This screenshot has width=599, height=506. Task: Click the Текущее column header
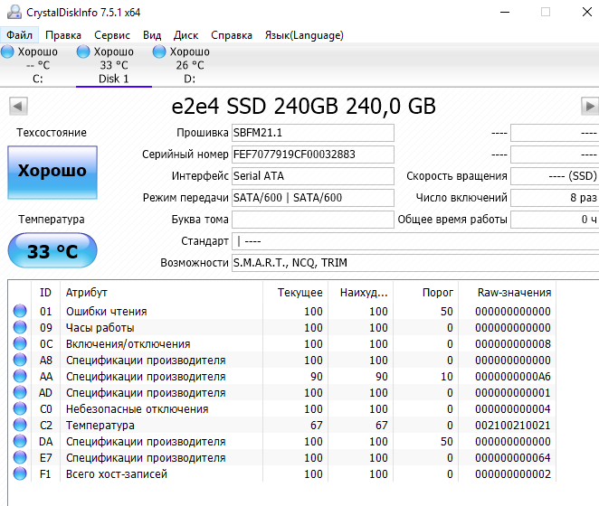[296, 293]
